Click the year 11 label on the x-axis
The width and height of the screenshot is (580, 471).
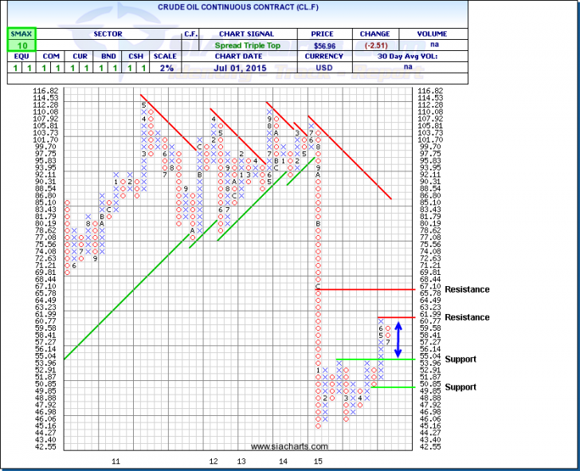click(116, 461)
